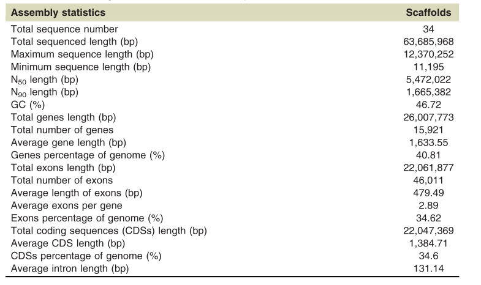Select the Average exons per gene label

click(x=66, y=205)
